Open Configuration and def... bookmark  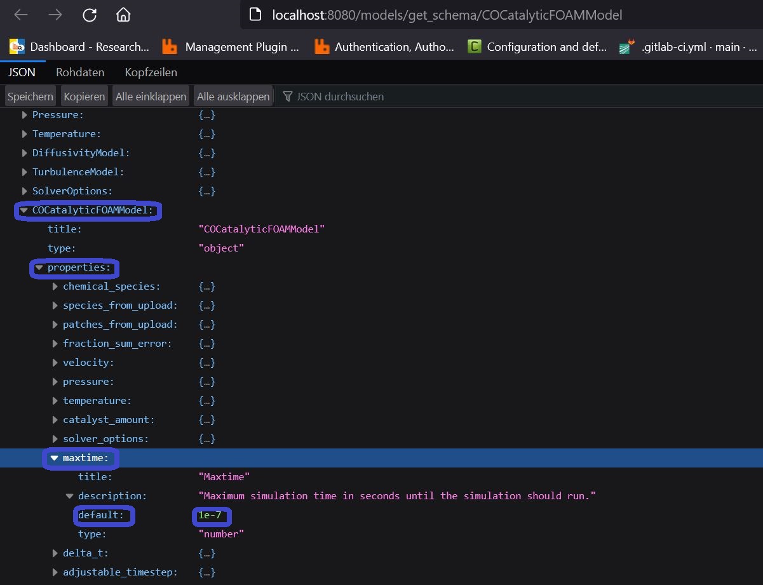pos(537,46)
